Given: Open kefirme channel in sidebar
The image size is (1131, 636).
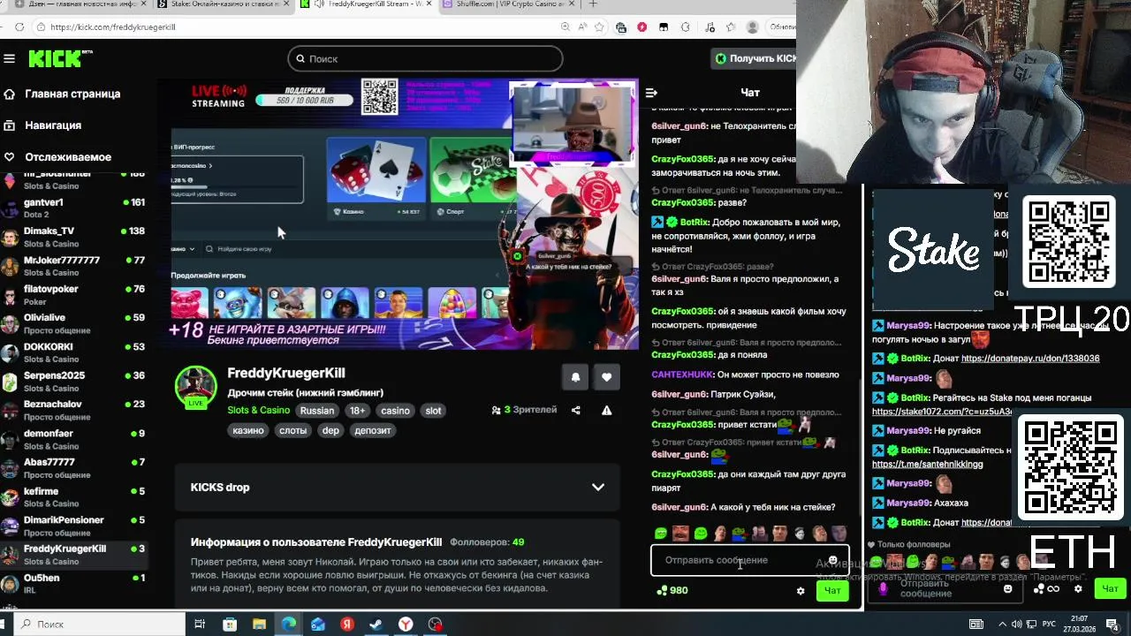Looking at the screenshot, I should click(x=73, y=496).
